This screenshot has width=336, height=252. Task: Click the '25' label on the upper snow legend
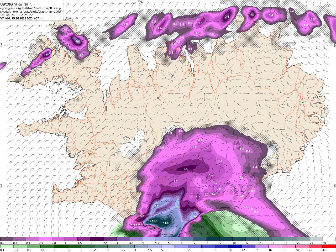click(x=312, y=243)
